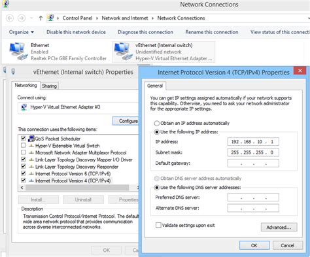Screen dimensions: 310x257
Task: Uncheck QoS Packet Scheduler checkbox
Action: 24,138
